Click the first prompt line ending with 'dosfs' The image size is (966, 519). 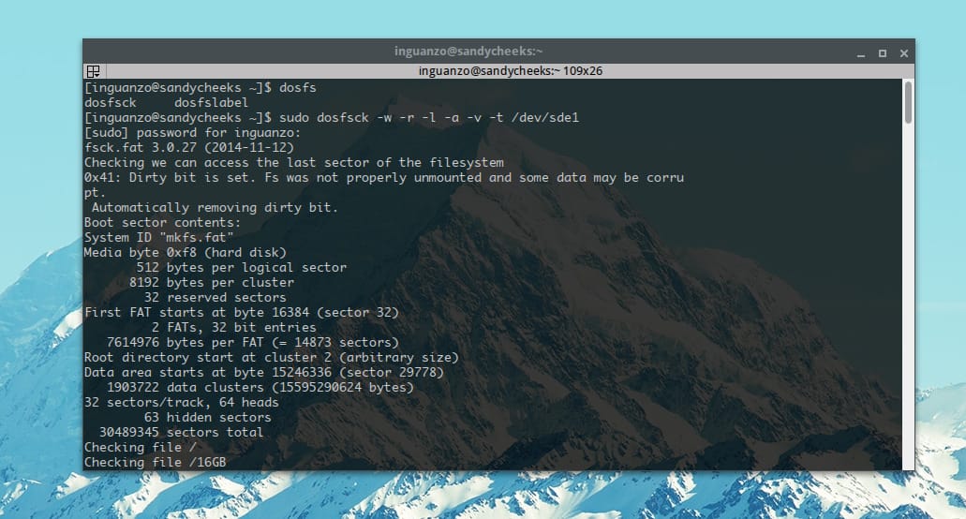point(201,88)
